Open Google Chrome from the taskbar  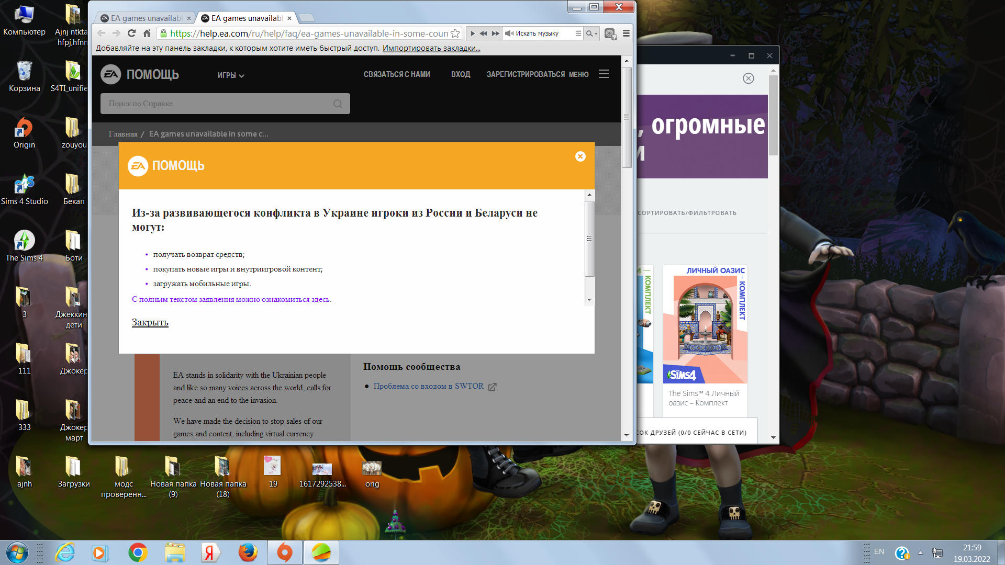[x=138, y=552]
